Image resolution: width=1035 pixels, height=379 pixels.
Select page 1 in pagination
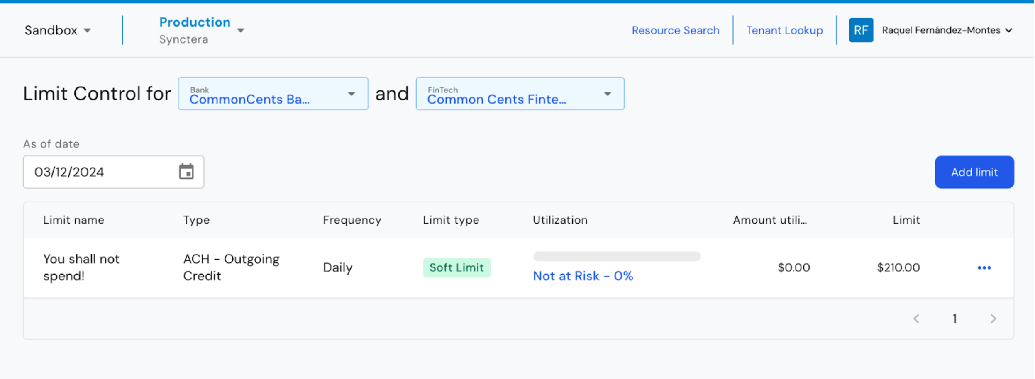[954, 318]
